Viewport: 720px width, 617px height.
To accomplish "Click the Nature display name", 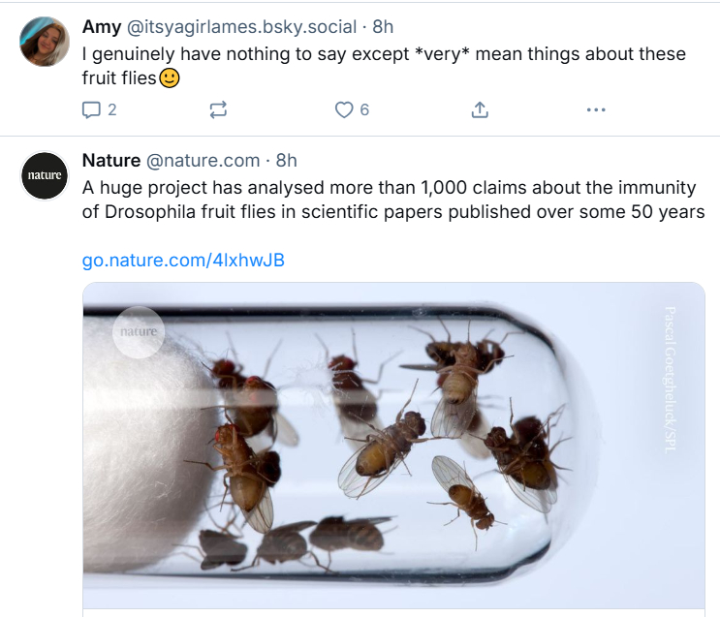I will pyautogui.click(x=111, y=160).
